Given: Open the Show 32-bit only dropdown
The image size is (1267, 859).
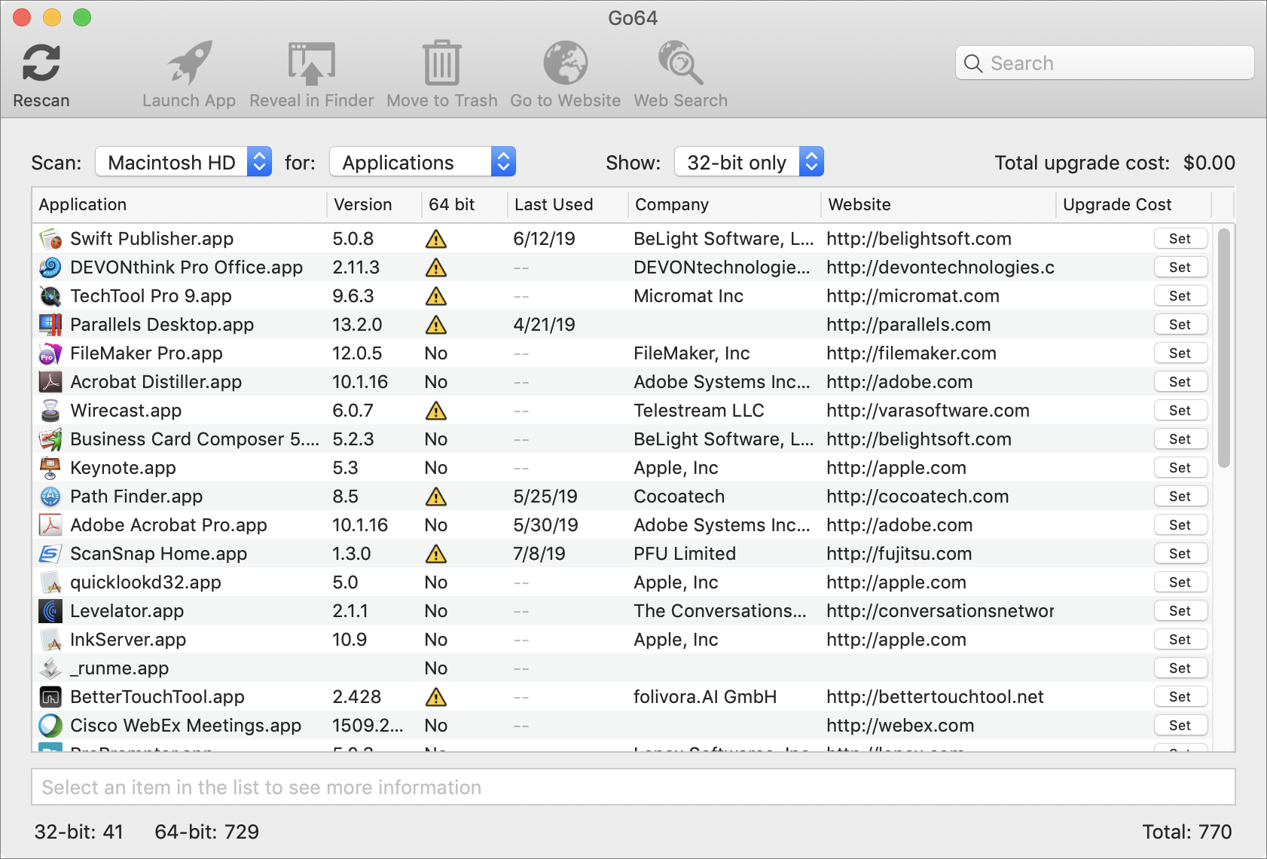Looking at the screenshot, I should tap(749, 162).
